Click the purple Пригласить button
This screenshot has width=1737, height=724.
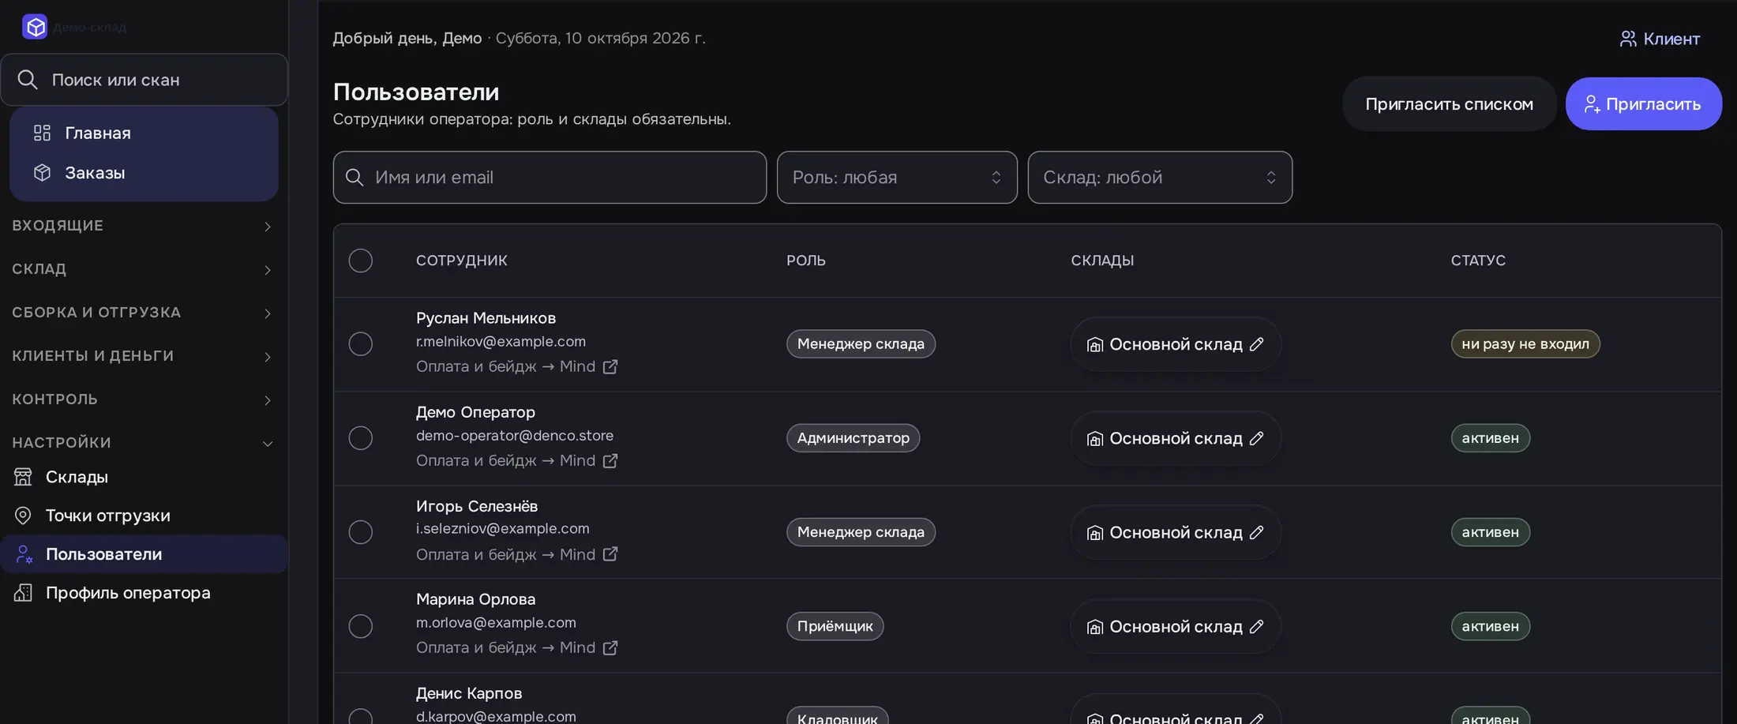[1643, 104]
